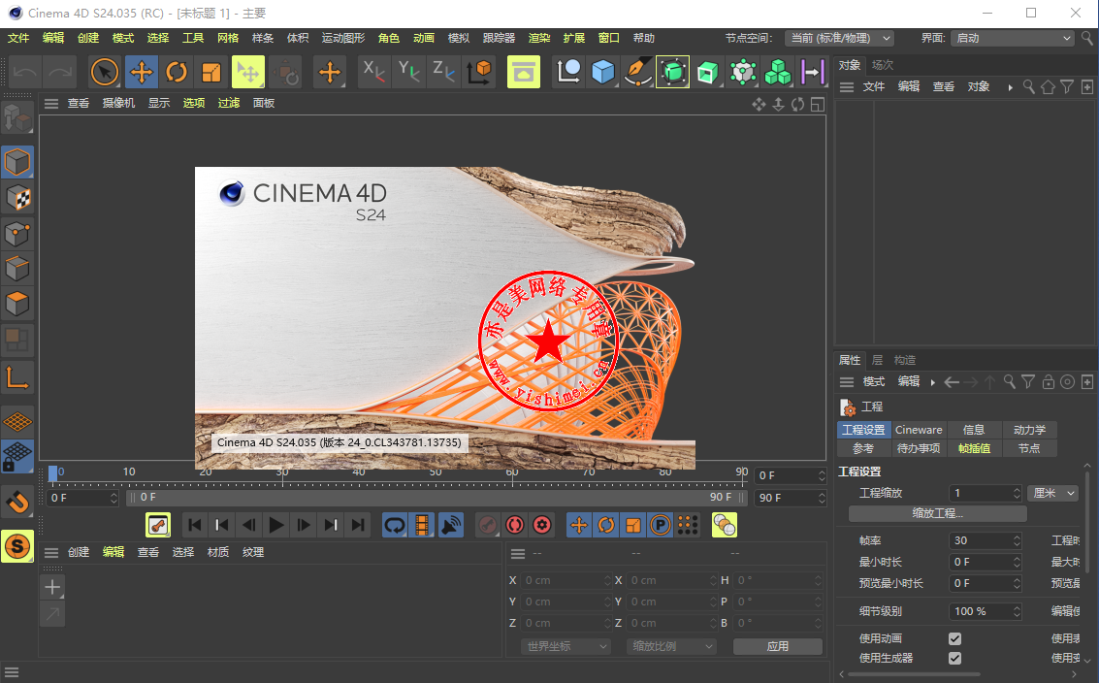
Task: Click the Play Forward button
Action: 276,525
